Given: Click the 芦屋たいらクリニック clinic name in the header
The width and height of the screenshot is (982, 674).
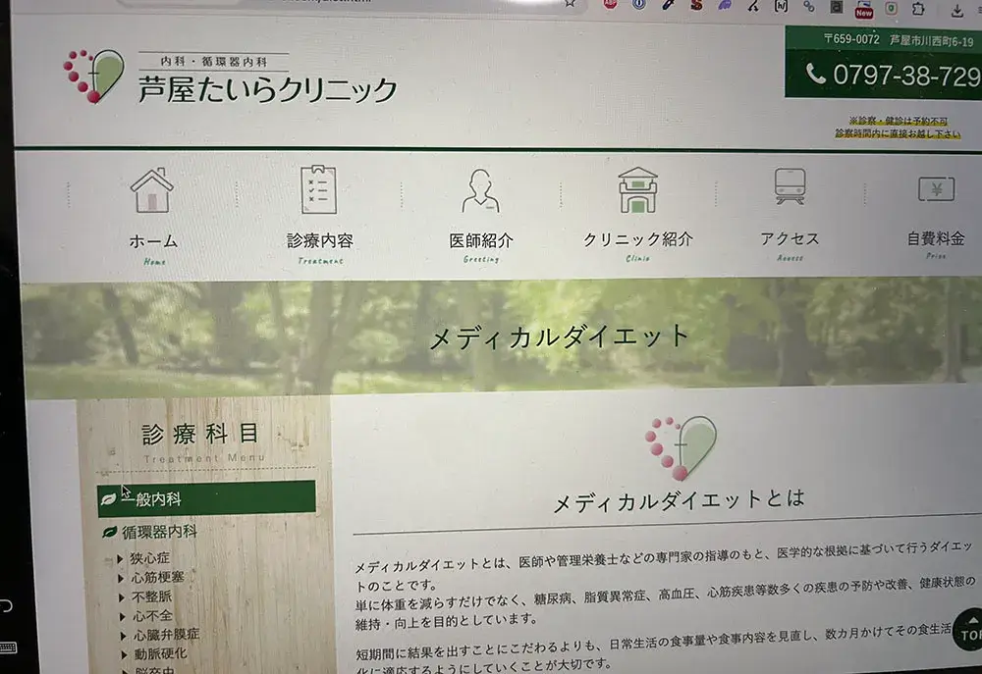Looking at the screenshot, I should tap(267, 89).
